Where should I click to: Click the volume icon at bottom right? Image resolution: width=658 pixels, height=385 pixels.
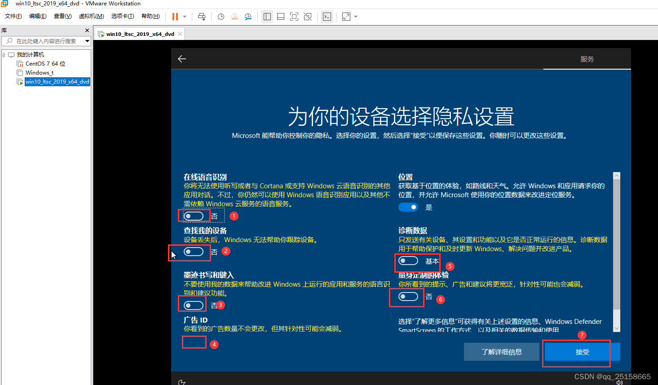tap(620, 382)
